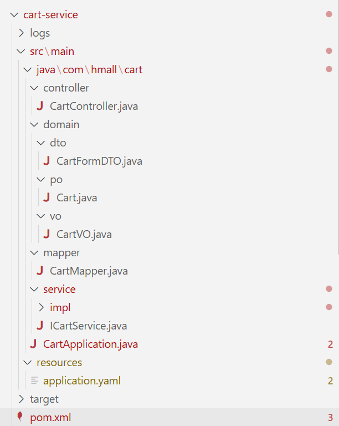Click Java icon beside ICartService.java
This screenshot has width=339, height=426.
[39, 326]
